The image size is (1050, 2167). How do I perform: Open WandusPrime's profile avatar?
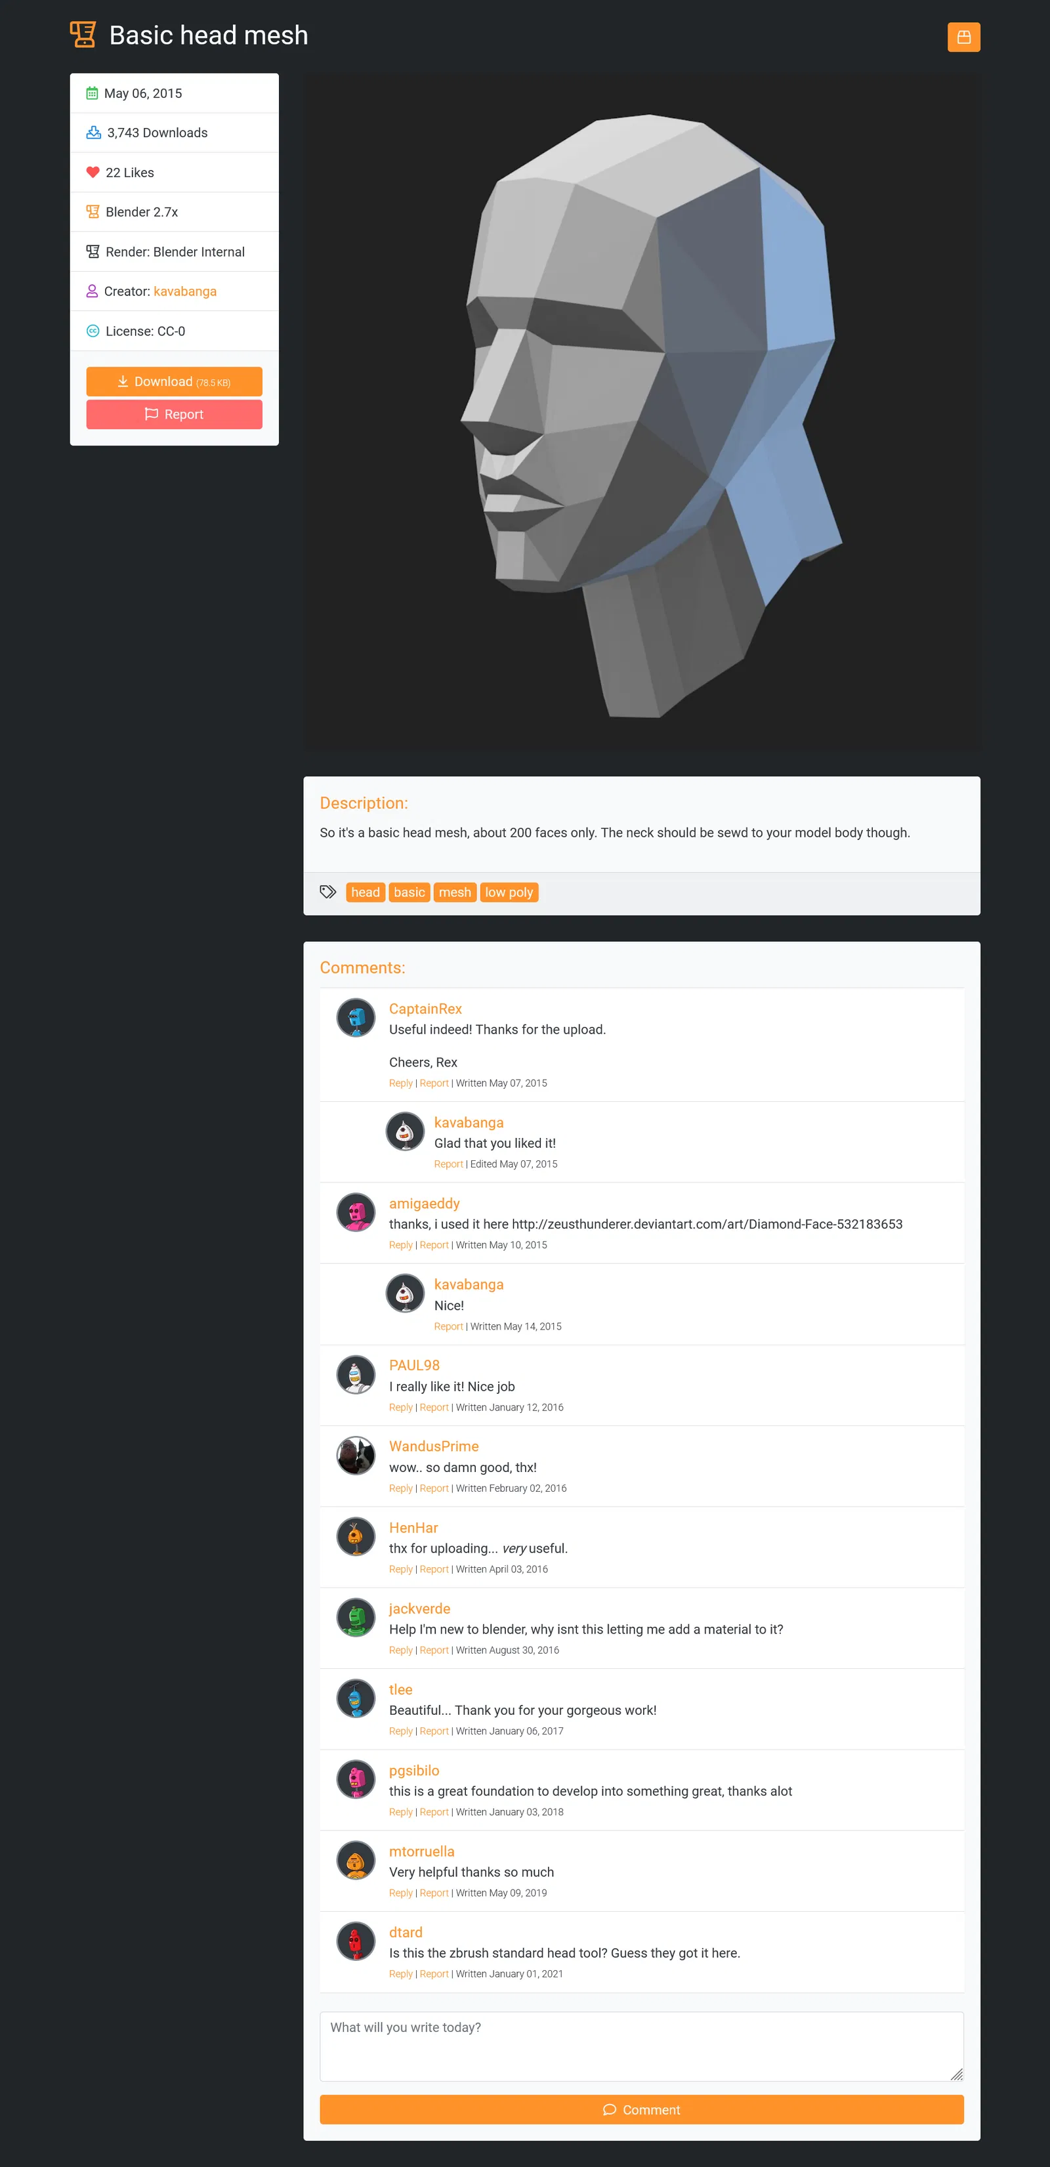point(356,1456)
